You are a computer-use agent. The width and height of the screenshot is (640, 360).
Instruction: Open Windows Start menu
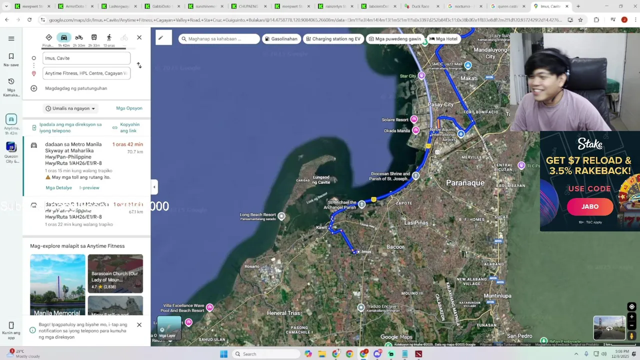(x=223, y=354)
